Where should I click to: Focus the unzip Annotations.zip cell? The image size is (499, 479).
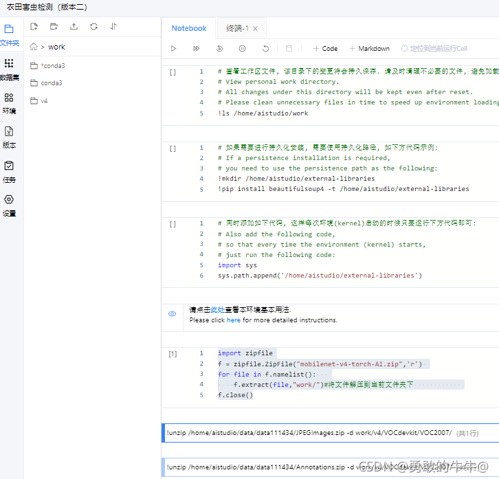331,467
